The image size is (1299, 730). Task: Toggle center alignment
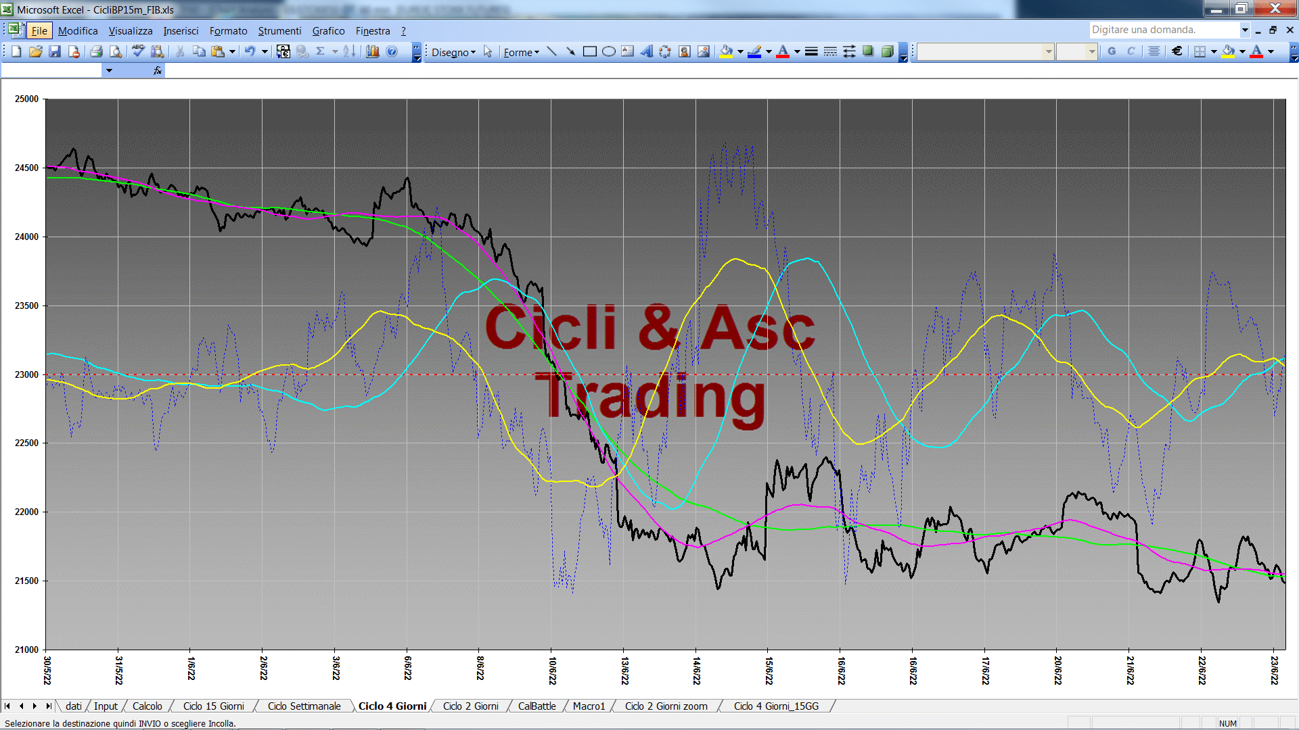click(x=1154, y=51)
